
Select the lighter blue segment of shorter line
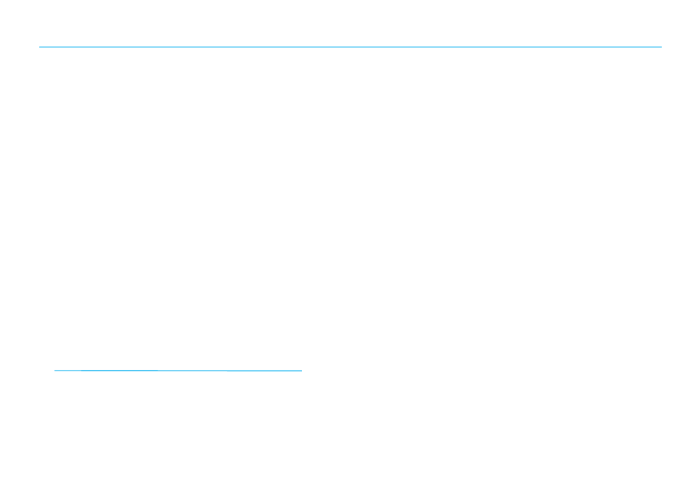pyautogui.click(x=68, y=371)
